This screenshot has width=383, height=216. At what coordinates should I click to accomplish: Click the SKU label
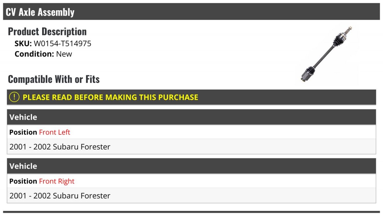click(x=23, y=44)
